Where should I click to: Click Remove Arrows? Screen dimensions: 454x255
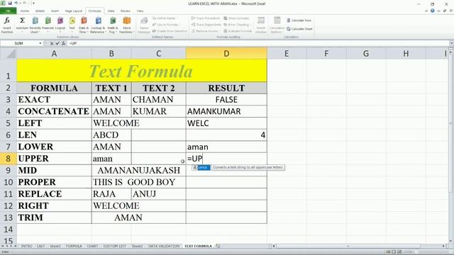pos(205,31)
